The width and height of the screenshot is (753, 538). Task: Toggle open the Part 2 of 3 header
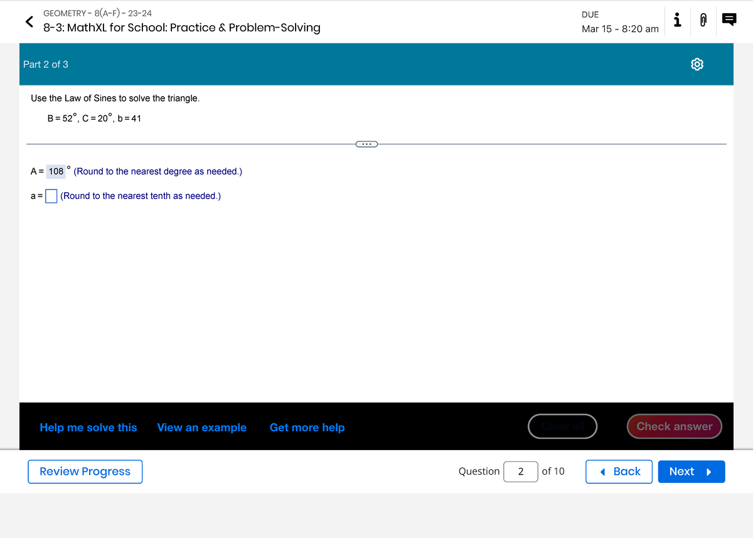(46, 64)
